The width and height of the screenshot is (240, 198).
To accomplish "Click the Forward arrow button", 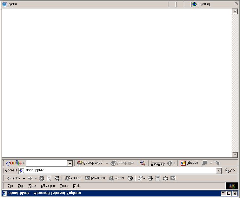I will click(30, 178).
